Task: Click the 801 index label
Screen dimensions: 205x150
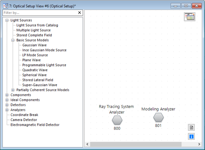Action: (x=158, y=126)
